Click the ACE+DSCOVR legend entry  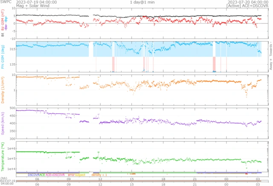[55, 175]
